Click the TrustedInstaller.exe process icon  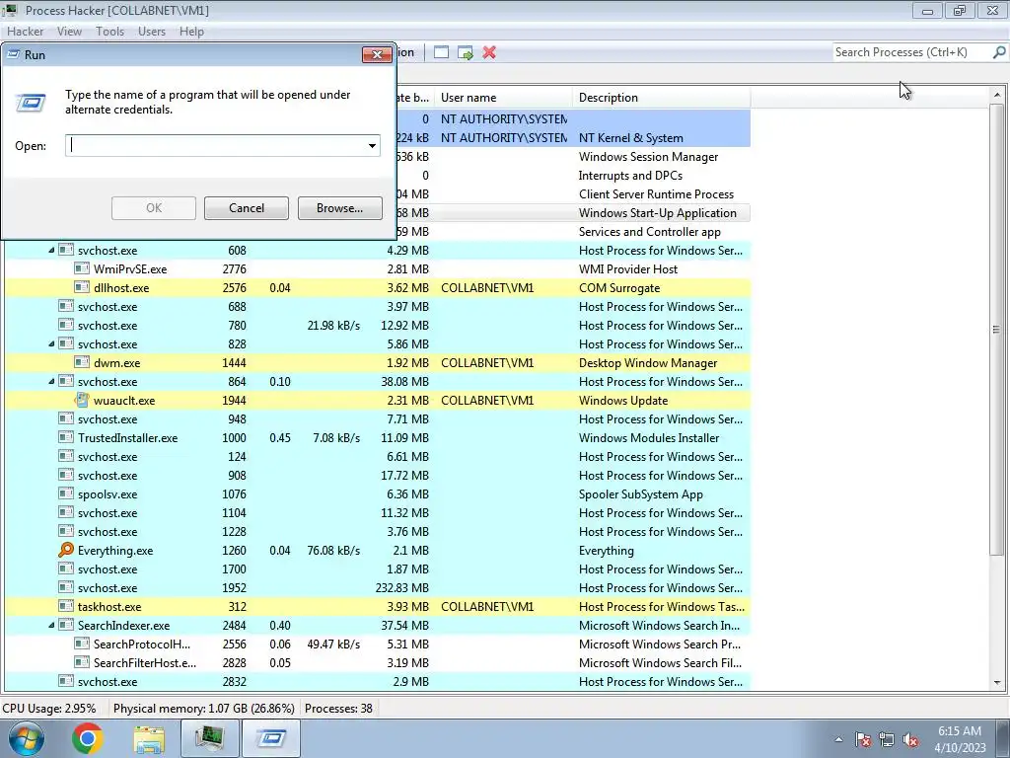pyautogui.click(x=66, y=437)
